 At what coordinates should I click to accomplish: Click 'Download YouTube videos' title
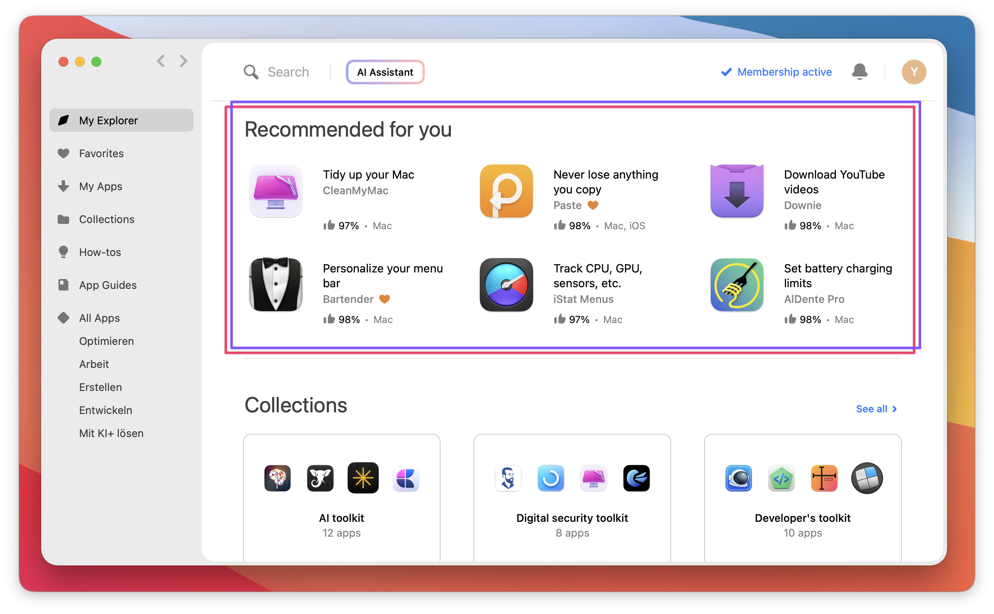834,182
